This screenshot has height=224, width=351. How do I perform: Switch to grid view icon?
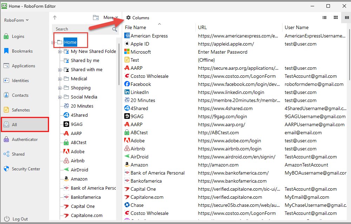336,18
